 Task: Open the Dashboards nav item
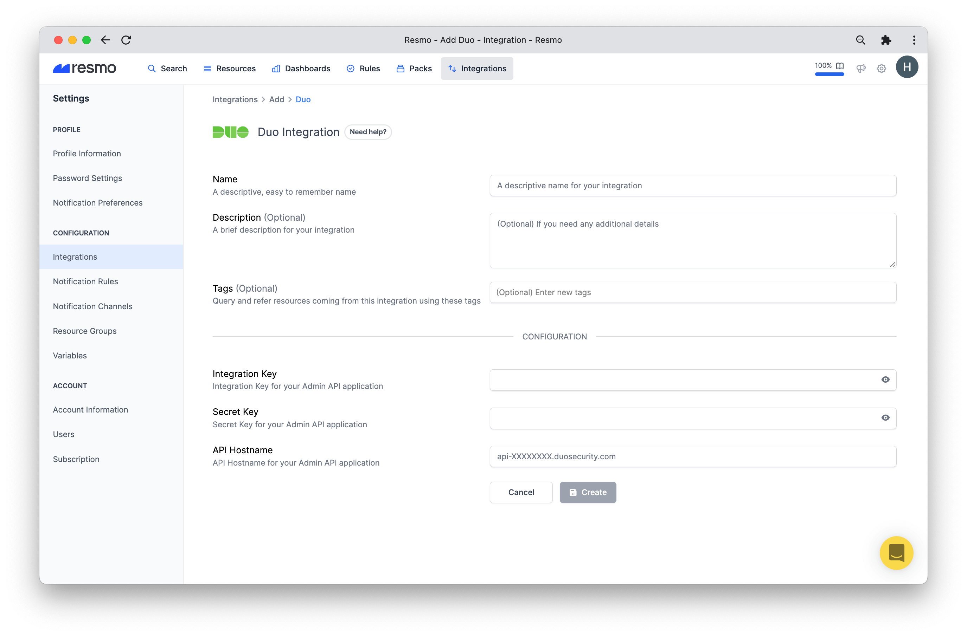[x=301, y=68]
